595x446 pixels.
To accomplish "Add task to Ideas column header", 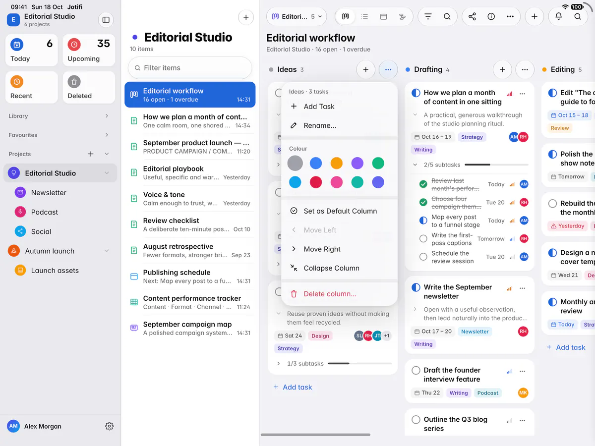I will pyautogui.click(x=365, y=70).
